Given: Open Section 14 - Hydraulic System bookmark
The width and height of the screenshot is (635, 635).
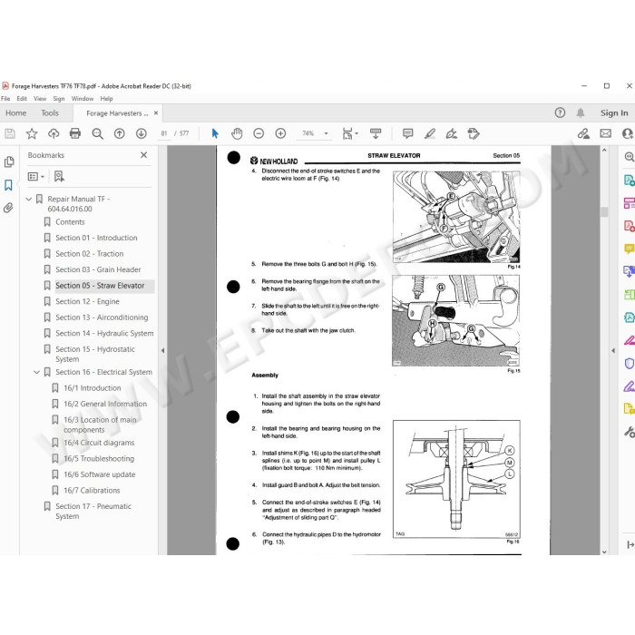Looking at the screenshot, I should tap(104, 333).
